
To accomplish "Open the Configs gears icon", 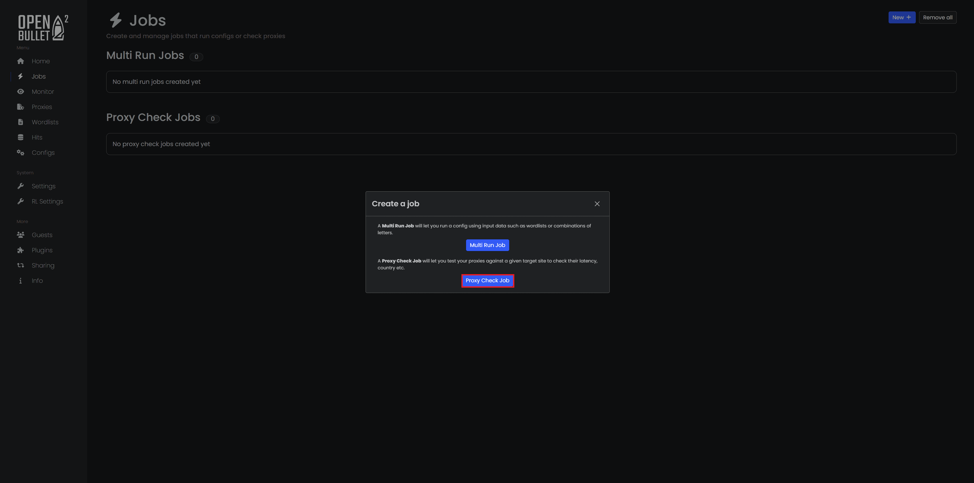I will tap(20, 152).
